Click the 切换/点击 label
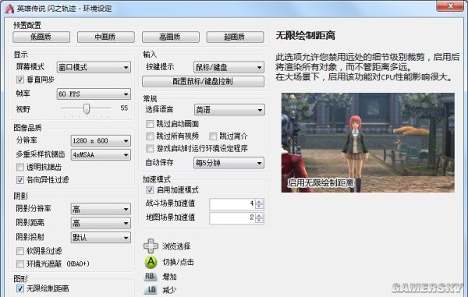This screenshot has height=297, width=468. [x=178, y=262]
